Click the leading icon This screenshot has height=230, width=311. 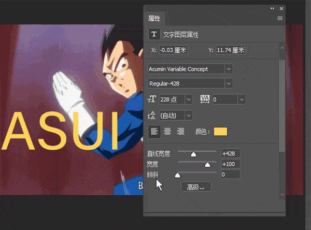click(x=152, y=115)
